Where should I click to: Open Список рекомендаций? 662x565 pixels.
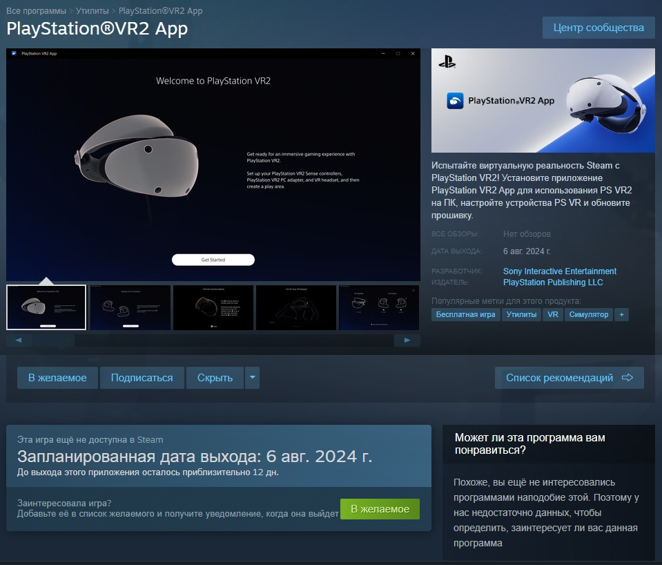(569, 378)
